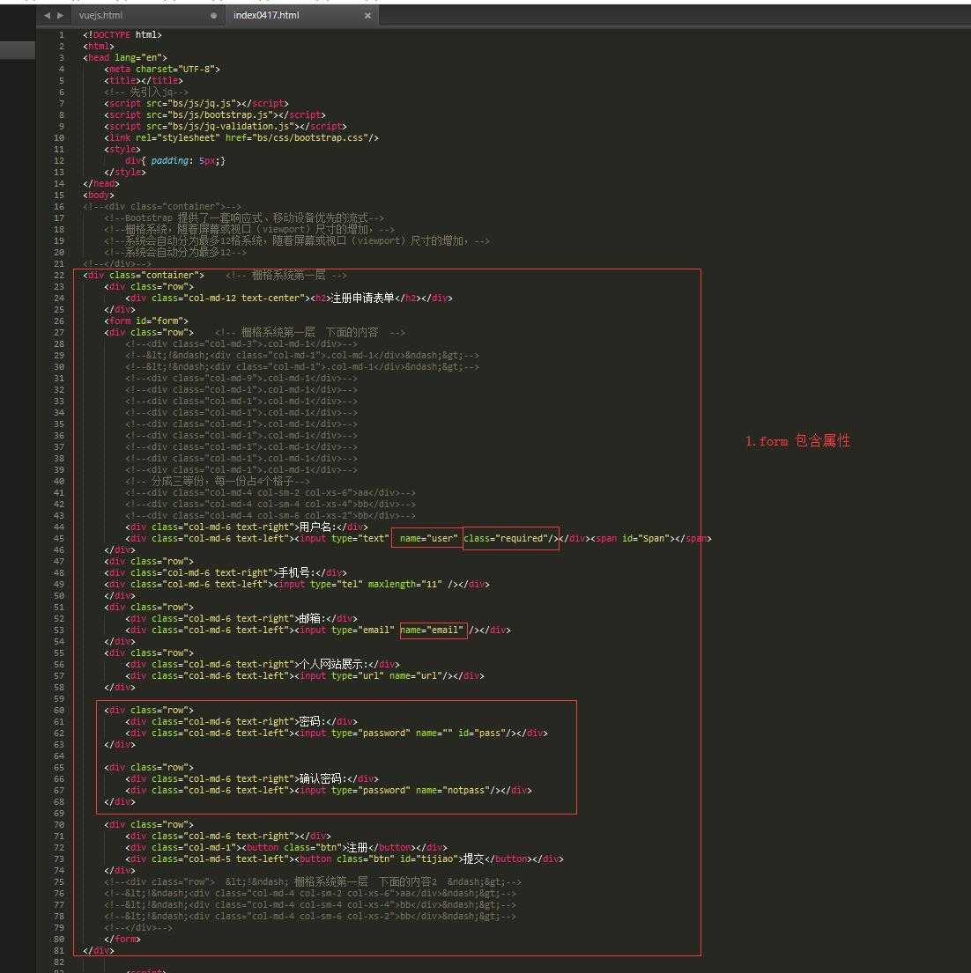This screenshot has width=971, height=973.
Task: Click the name="user" attribute
Action: tap(429, 538)
